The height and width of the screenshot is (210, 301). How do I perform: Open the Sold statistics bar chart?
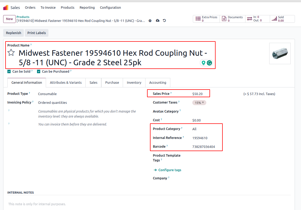coord(274,19)
